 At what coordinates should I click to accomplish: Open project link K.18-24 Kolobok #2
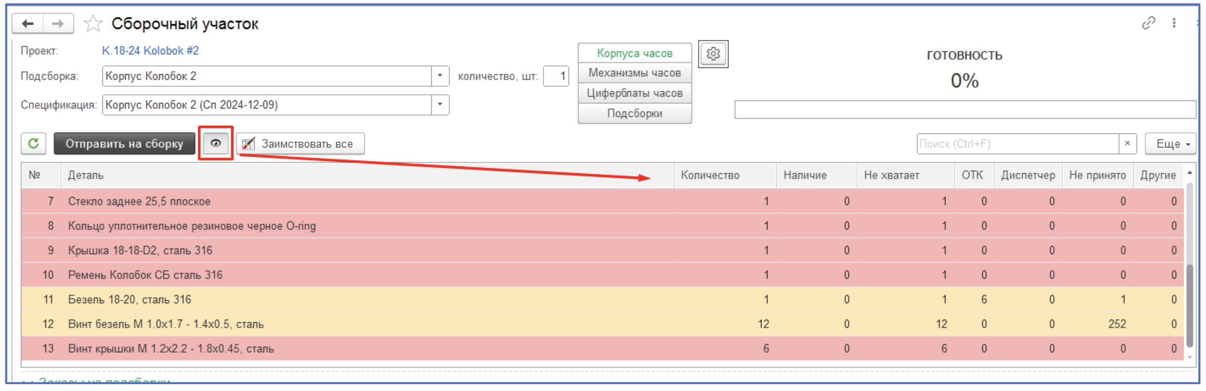pos(150,50)
